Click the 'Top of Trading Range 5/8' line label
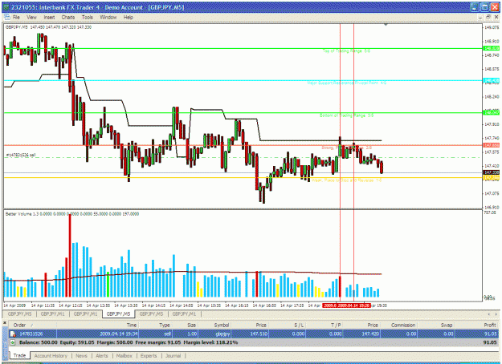The image size is (502, 364). (346, 51)
